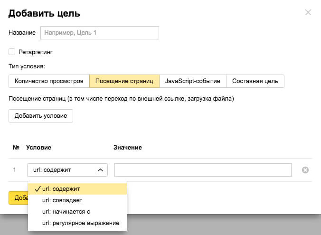Open the url: содержит condition dropdown
The height and width of the screenshot is (235, 321).
pos(67,170)
